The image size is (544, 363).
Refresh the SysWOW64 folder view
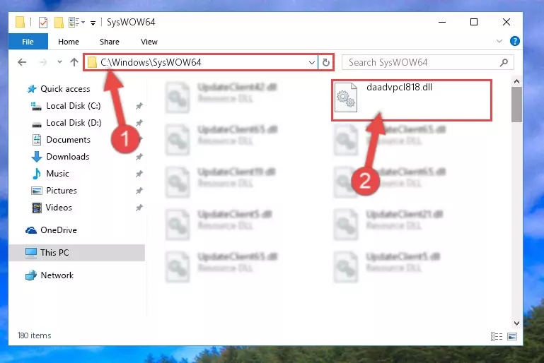[x=326, y=63]
